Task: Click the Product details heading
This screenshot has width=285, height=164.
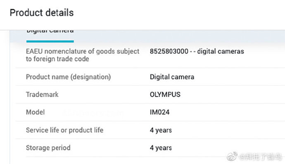Action: pos(42,13)
